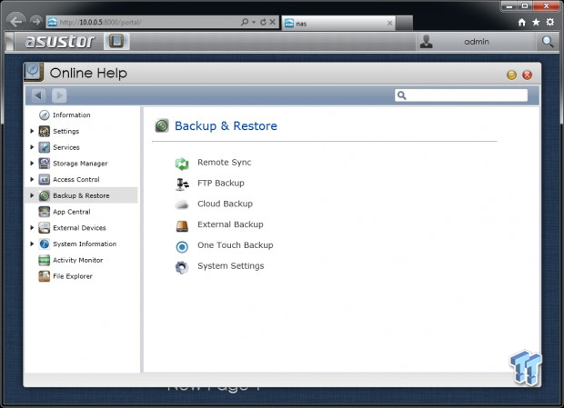Expand the Storage Manager tree arrow
The height and width of the screenshot is (408, 564).
pos(32,163)
